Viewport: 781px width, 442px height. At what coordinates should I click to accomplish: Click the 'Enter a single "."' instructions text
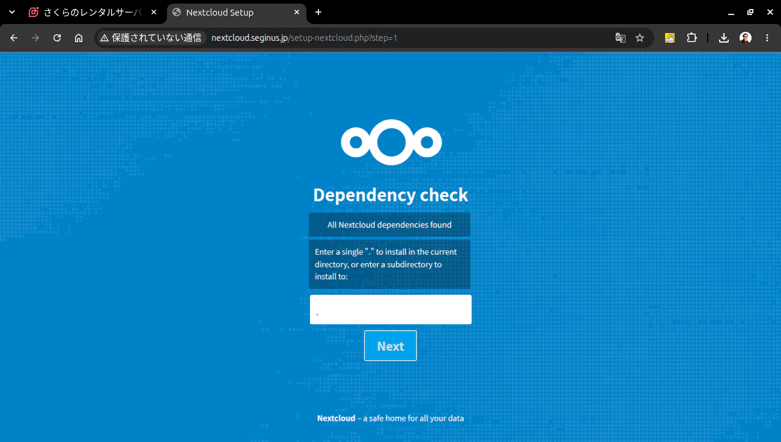(389, 264)
